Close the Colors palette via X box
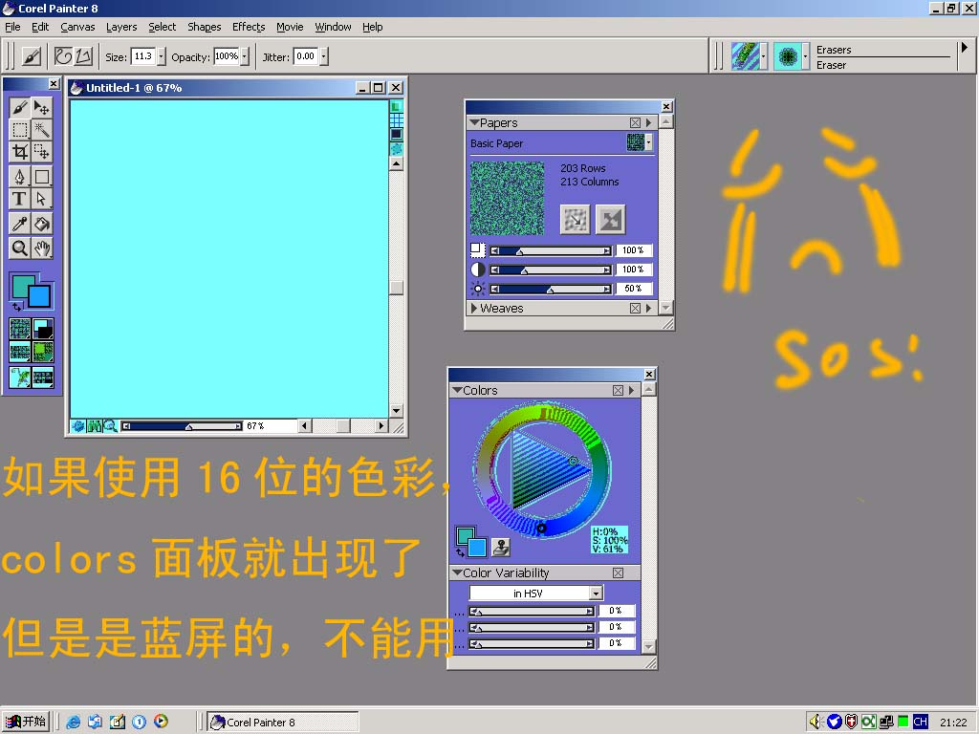 [618, 390]
